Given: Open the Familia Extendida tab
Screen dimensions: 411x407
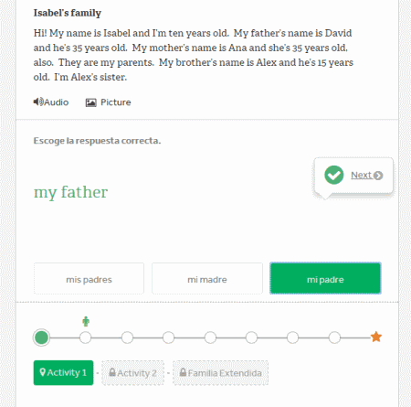Looking at the screenshot, I should pos(220,373).
